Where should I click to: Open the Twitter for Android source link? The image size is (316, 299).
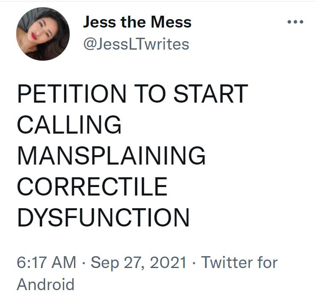click(239, 263)
